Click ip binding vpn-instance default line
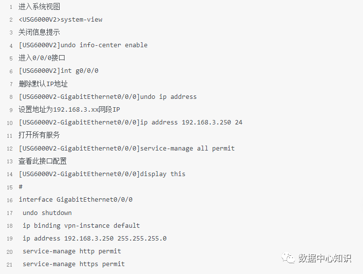Image resolution: width=363 pixels, height=274 pixels. 81,226
